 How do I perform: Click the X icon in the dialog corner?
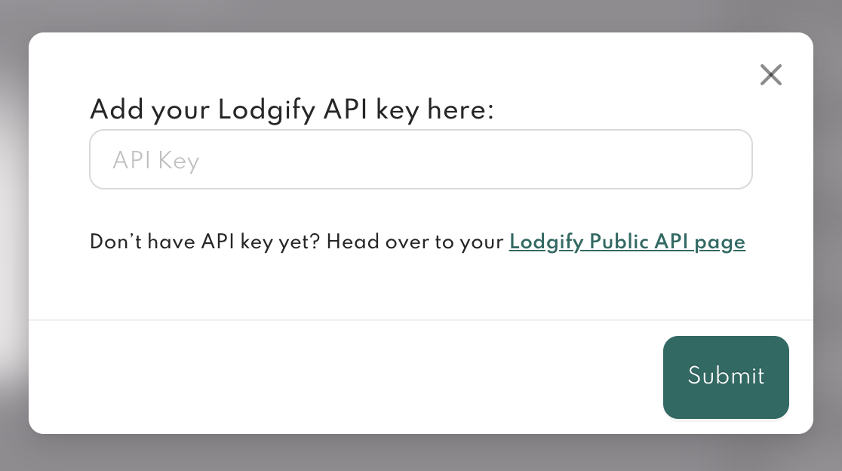(770, 75)
